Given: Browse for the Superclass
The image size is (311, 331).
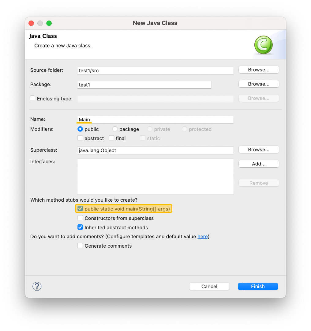Looking at the screenshot, I should click(259, 150).
